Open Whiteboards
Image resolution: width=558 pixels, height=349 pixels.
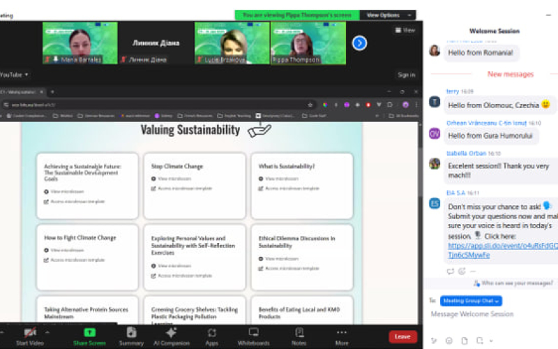click(253, 336)
